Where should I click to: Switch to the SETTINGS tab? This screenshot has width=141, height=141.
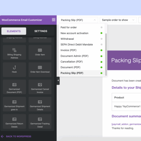click(41, 31)
